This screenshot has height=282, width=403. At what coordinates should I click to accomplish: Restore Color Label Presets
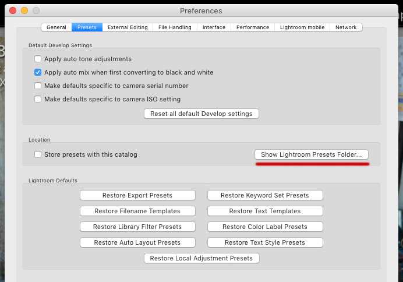tap(265, 227)
